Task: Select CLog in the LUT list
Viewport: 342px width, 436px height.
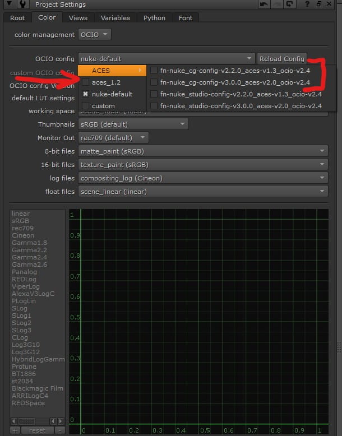Action: point(20,337)
